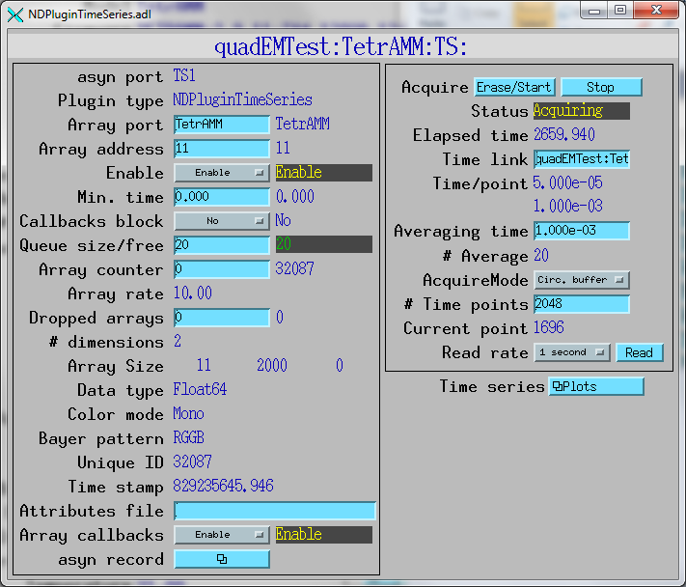Click the Acquiring status readback
686x587 pixels.
click(582, 111)
